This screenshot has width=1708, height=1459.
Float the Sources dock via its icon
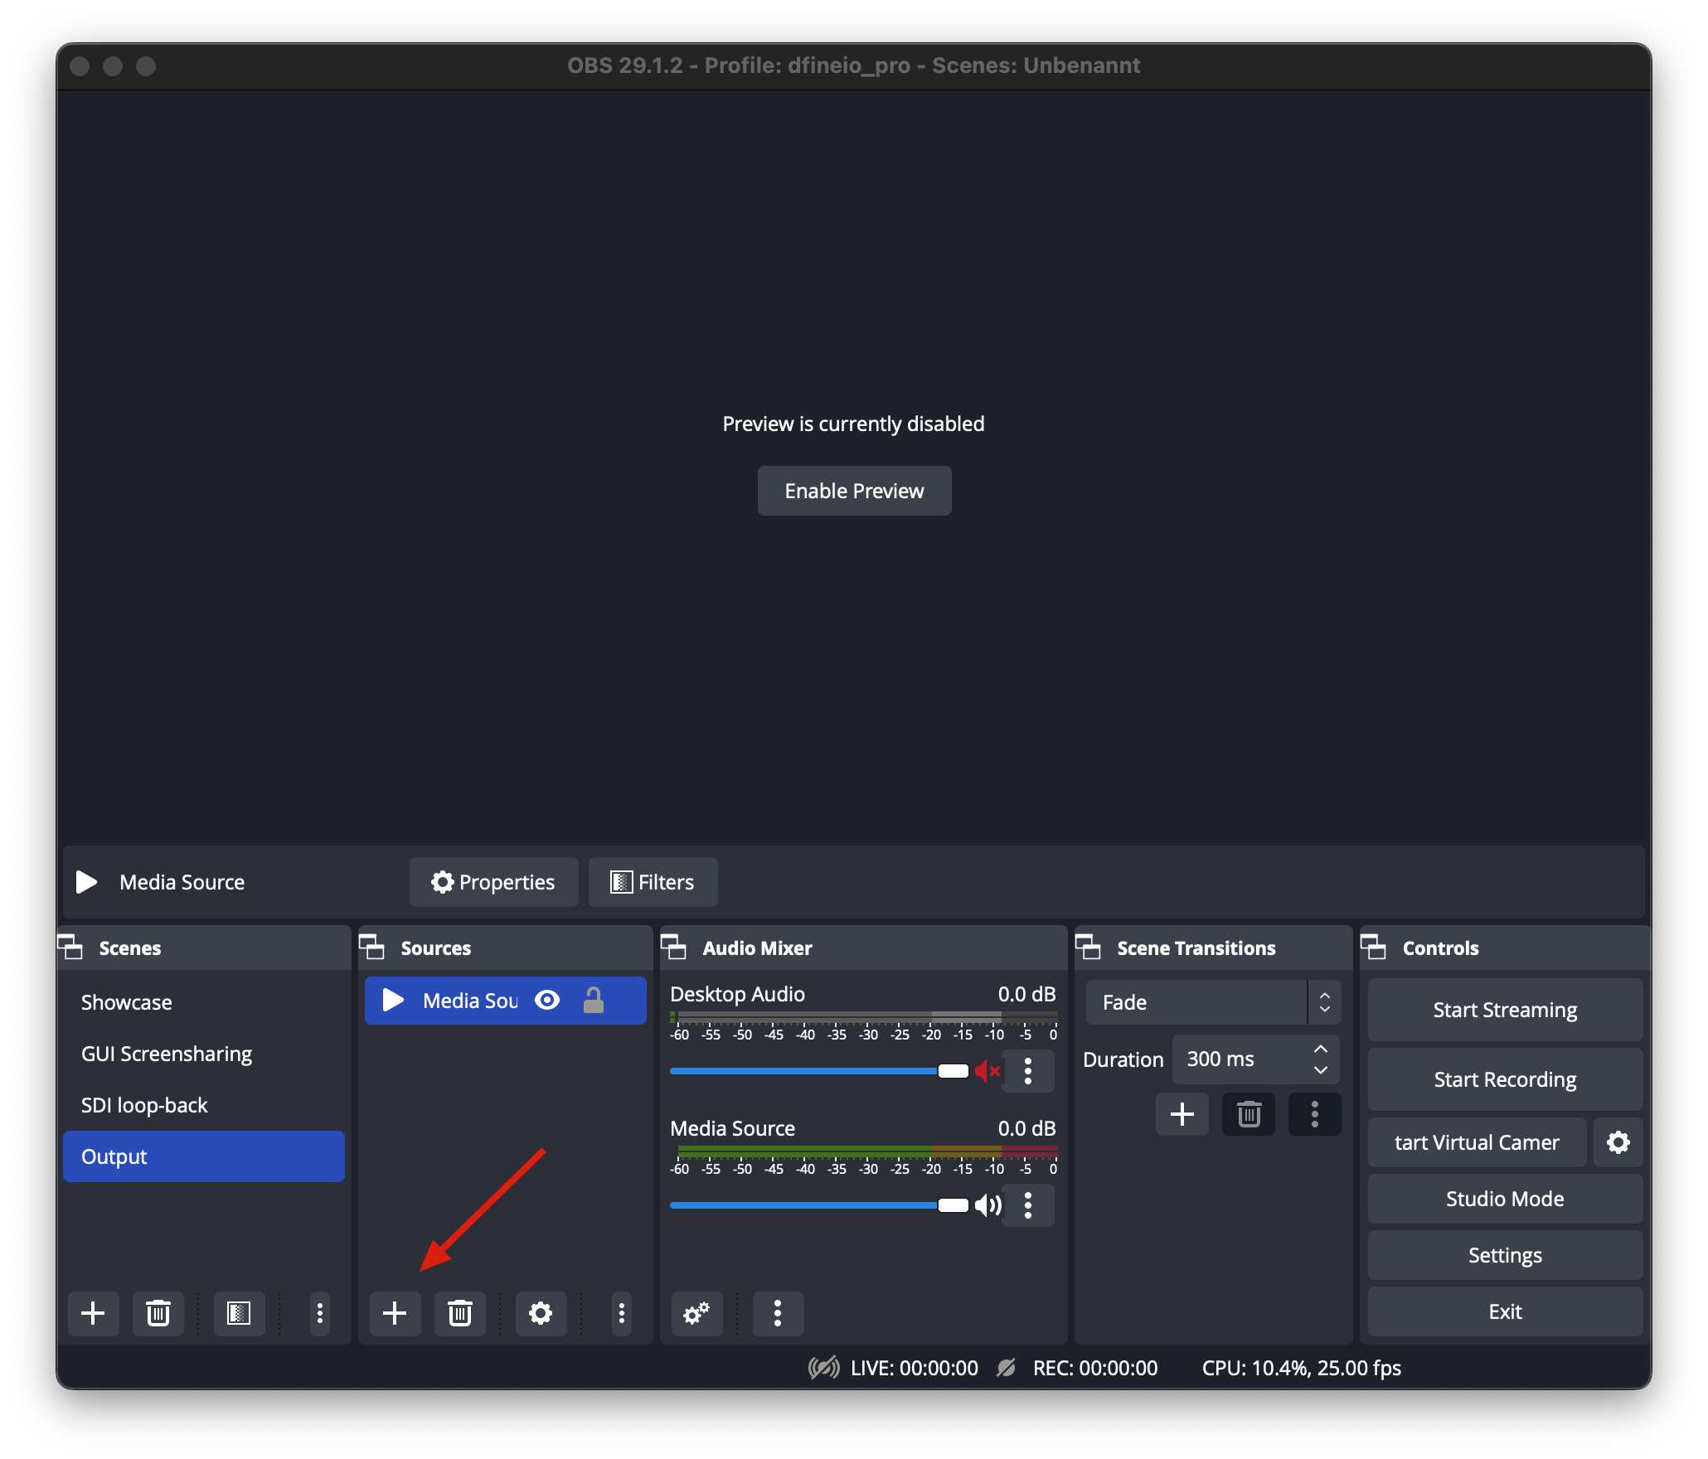click(372, 948)
